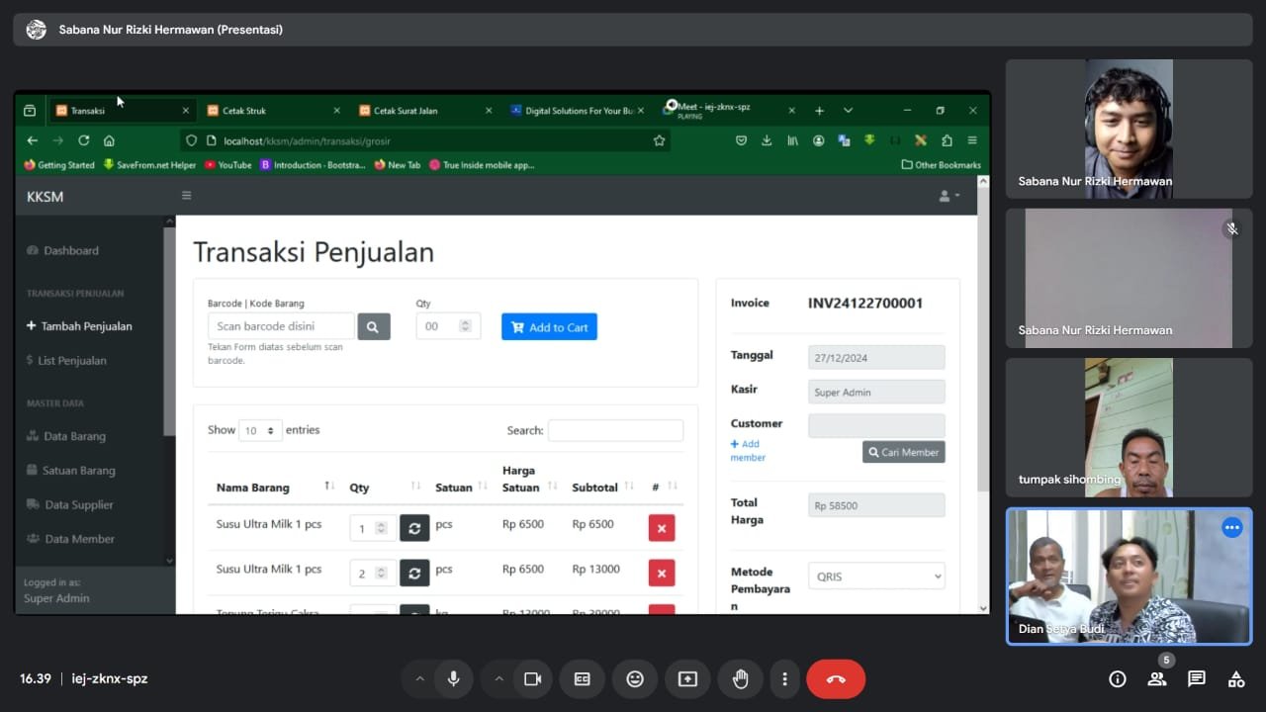Mute the microphone in the Meet bar
1266x712 pixels.
(453, 679)
